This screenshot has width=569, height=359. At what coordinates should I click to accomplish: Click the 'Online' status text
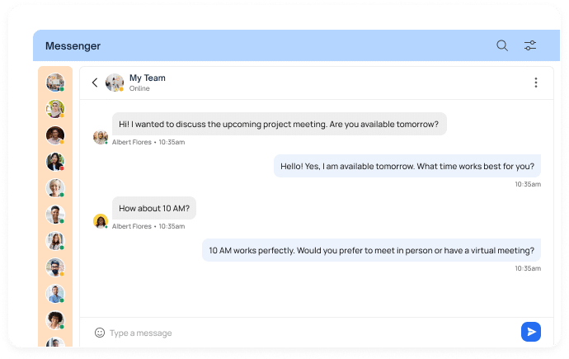[x=139, y=88]
